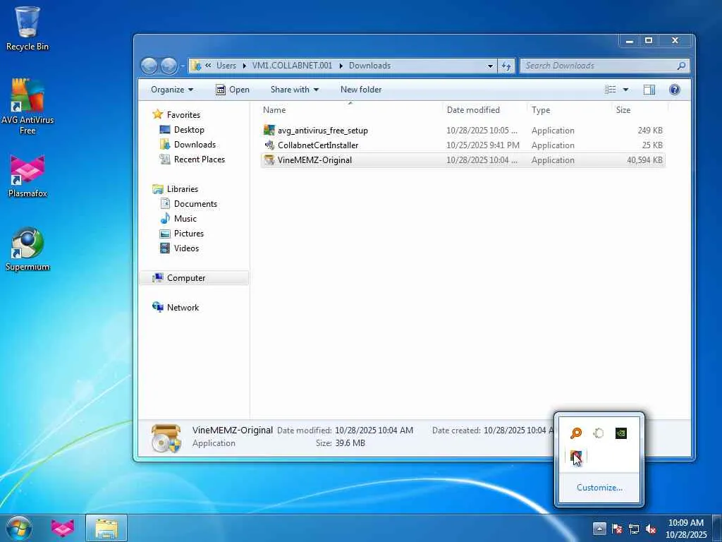This screenshot has width=722, height=542.
Task: Click the muted volume tray icon
Action: 651,529
